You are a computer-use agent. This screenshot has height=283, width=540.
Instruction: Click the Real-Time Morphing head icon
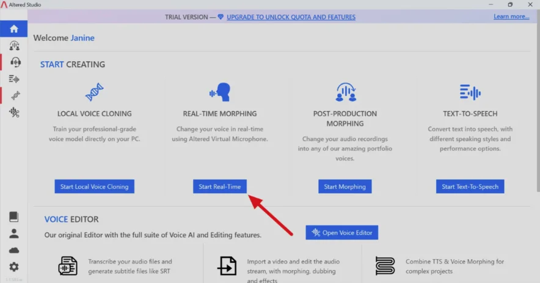coord(220,92)
